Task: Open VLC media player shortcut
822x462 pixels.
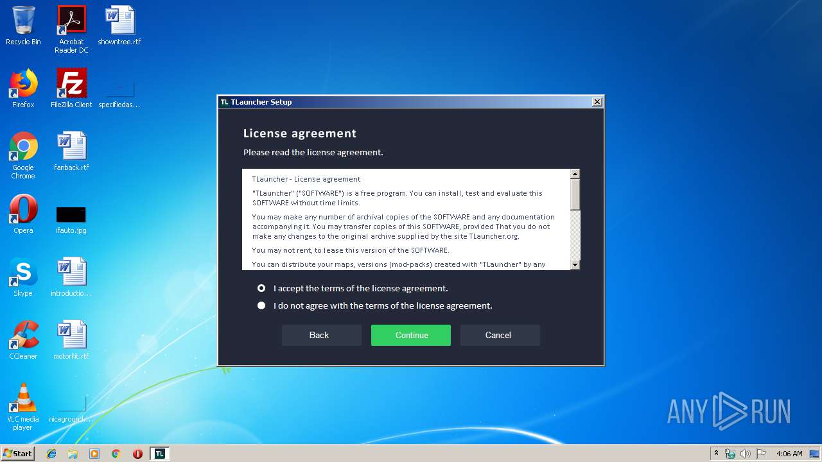Action: [x=23, y=407]
